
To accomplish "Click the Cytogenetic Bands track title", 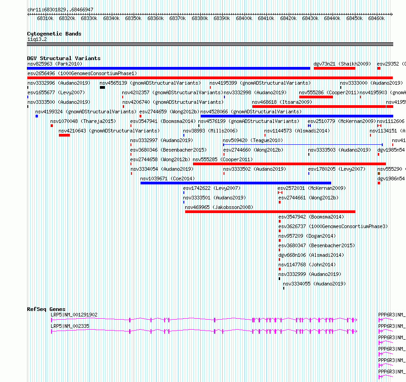I will tap(54, 34).
